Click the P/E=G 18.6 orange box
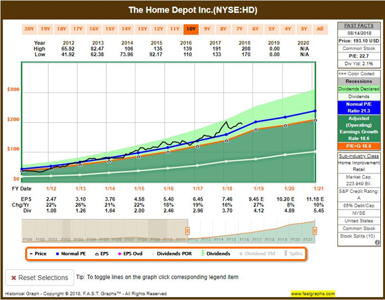 (359, 146)
